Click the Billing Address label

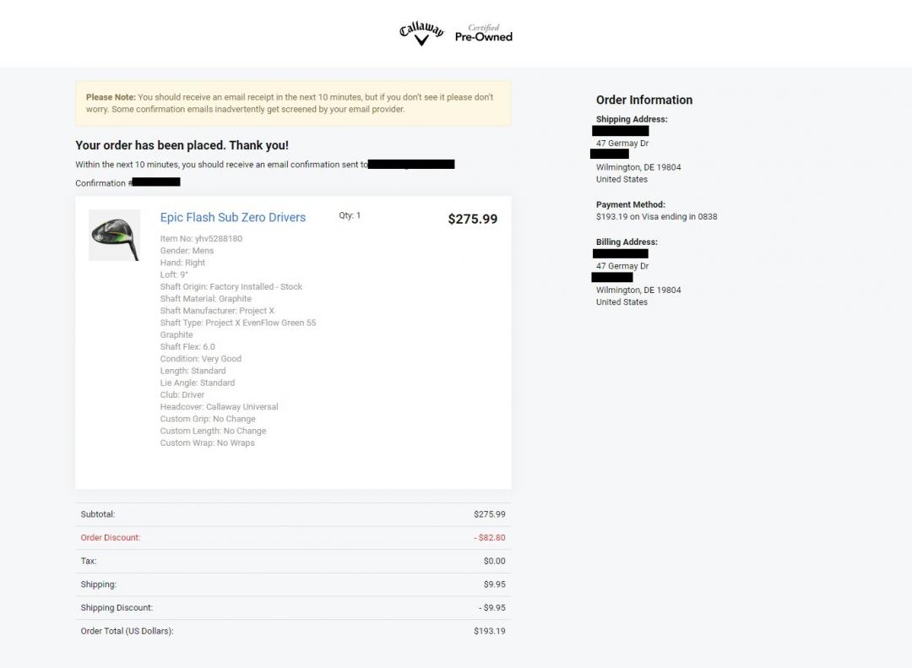click(x=627, y=242)
